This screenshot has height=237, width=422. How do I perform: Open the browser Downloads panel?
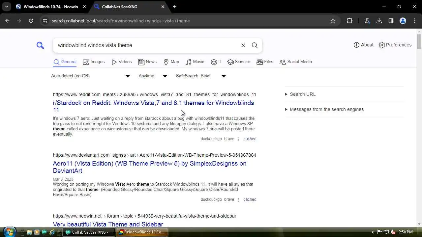pyautogui.click(x=379, y=21)
